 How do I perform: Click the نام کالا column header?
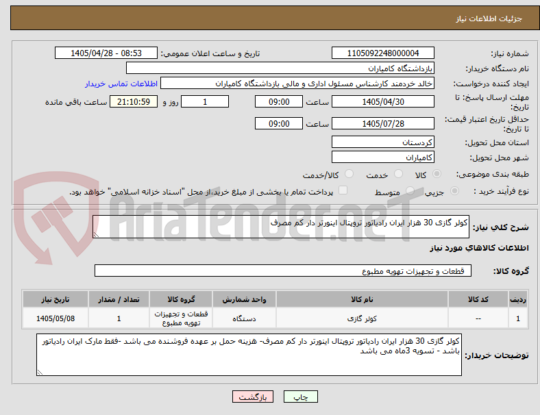tap(362, 299)
